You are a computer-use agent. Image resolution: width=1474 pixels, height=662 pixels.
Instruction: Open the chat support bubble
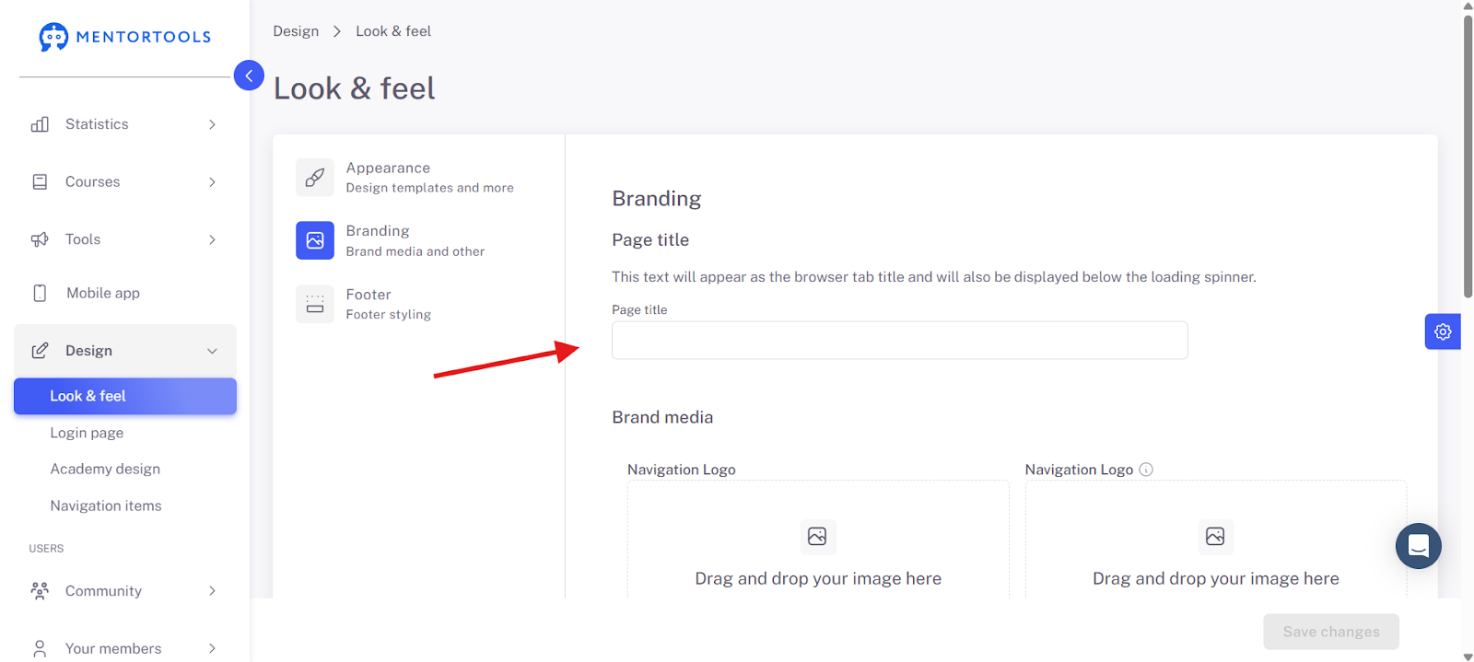point(1419,546)
